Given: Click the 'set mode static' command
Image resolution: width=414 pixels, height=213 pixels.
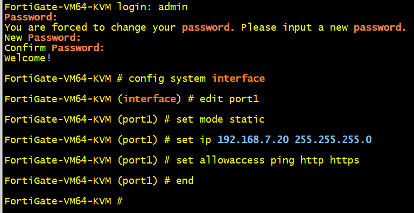Looking at the screenshot, I should coord(221,119).
